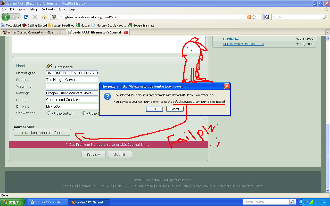Go to the home page icon
Screen dimensions: 330x206
(44, 17)
